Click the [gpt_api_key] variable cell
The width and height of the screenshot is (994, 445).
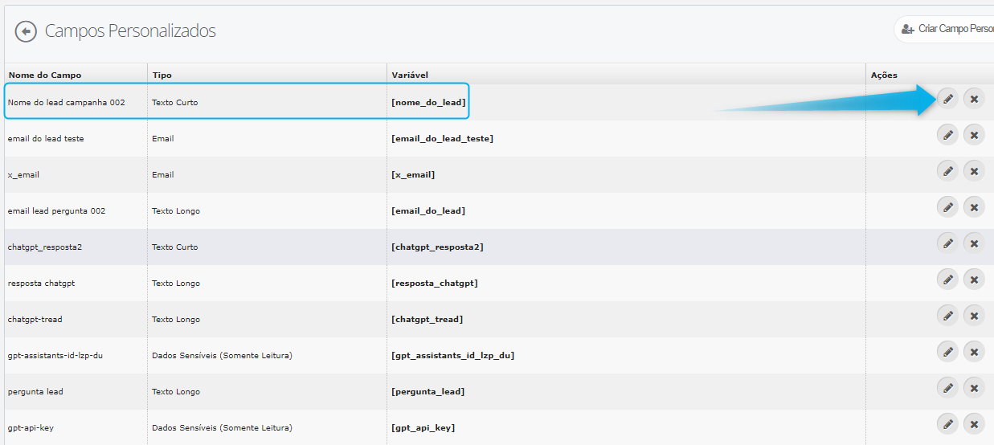423,428
